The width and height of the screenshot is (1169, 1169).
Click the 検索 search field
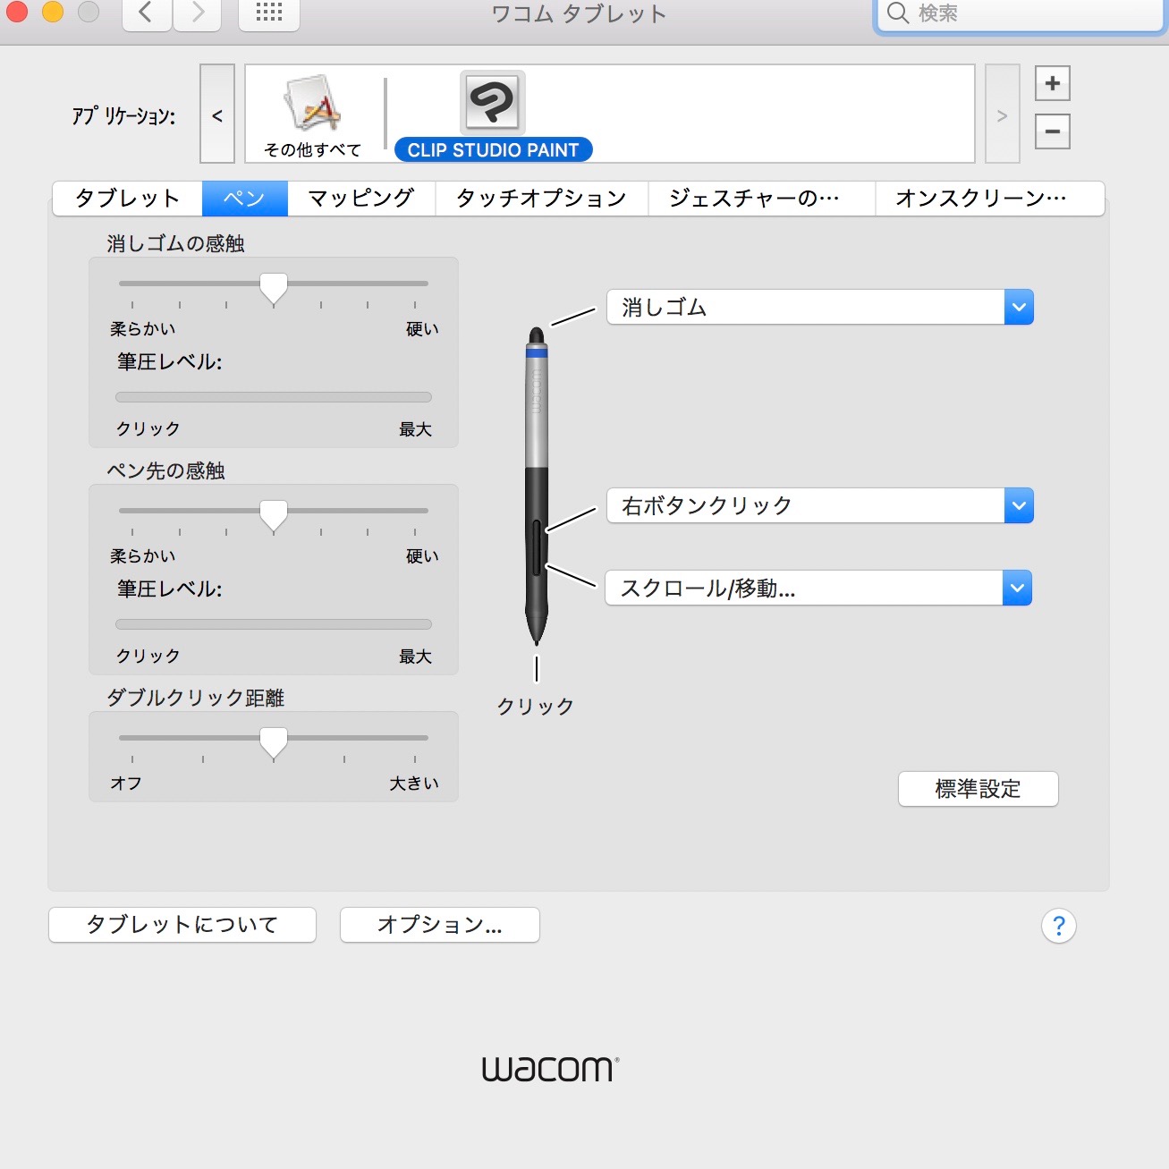(1020, 13)
